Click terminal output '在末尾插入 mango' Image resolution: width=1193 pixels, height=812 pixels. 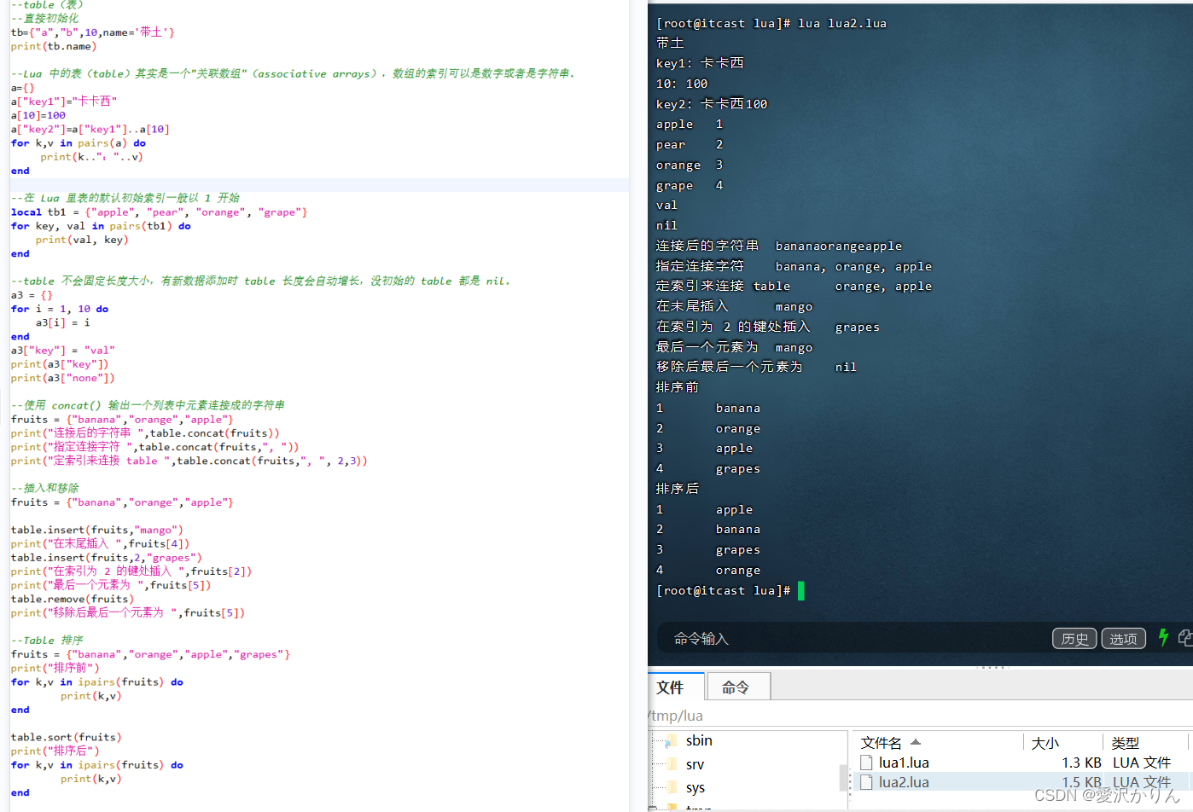(x=734, y=306)
